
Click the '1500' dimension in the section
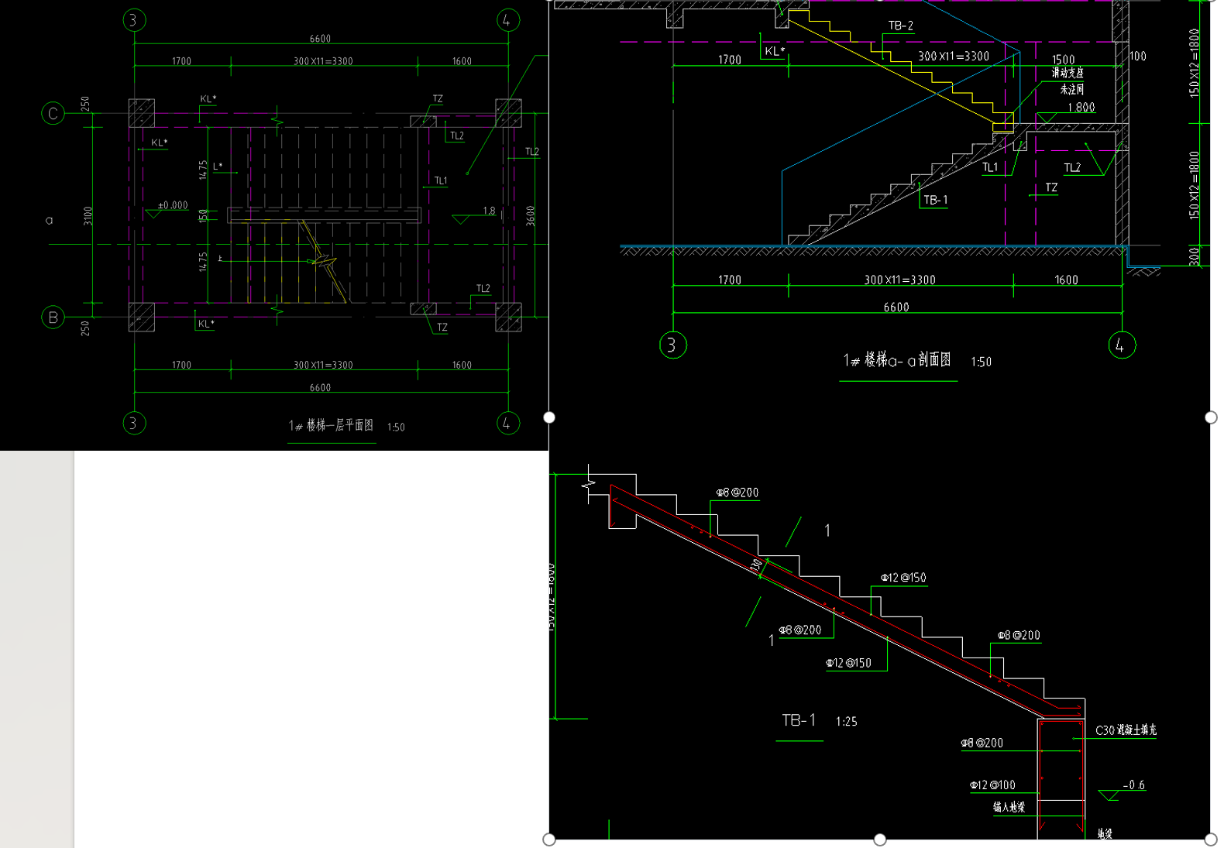click(1063, 60)
